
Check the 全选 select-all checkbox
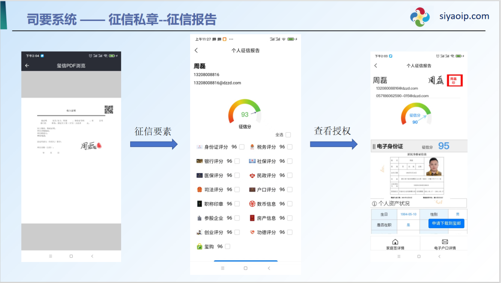click(288, 135)
